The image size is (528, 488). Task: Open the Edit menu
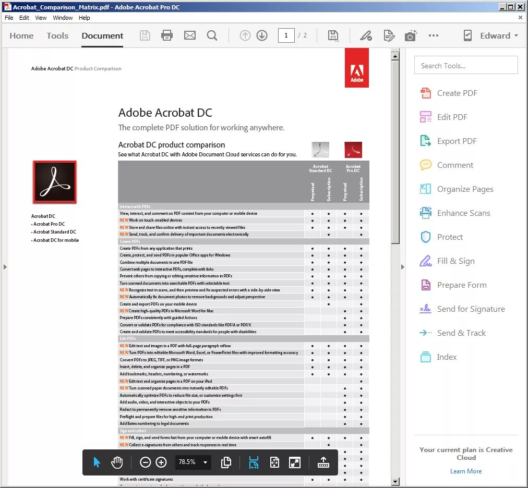click(24, 18)
